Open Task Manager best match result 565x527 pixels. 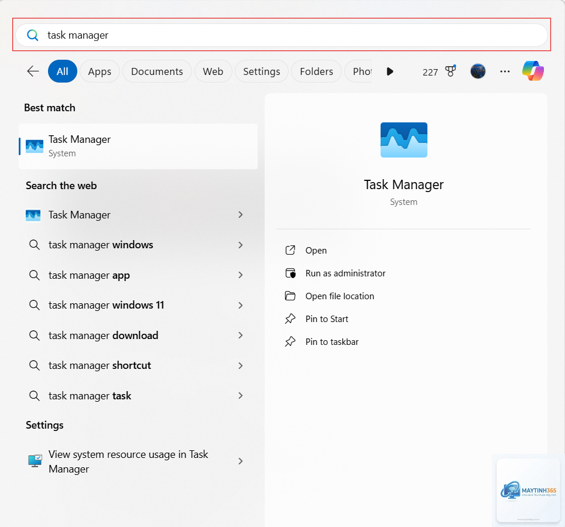138,146
